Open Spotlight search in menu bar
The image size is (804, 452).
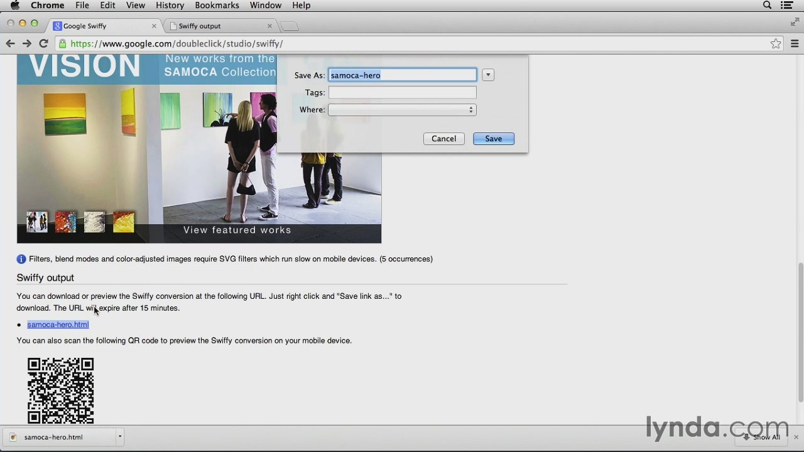pos(767,6)
